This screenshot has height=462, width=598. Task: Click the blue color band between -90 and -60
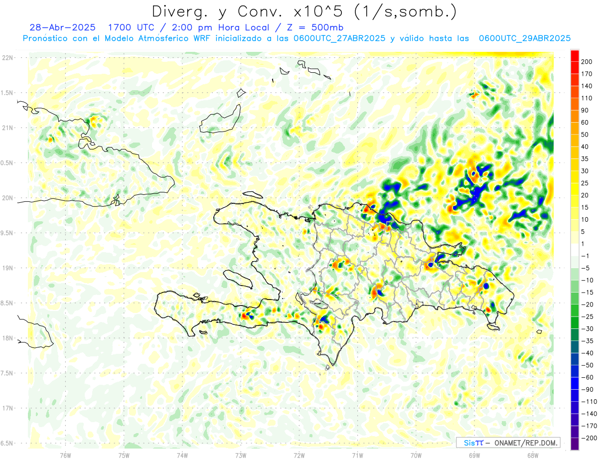click(575, 383)
